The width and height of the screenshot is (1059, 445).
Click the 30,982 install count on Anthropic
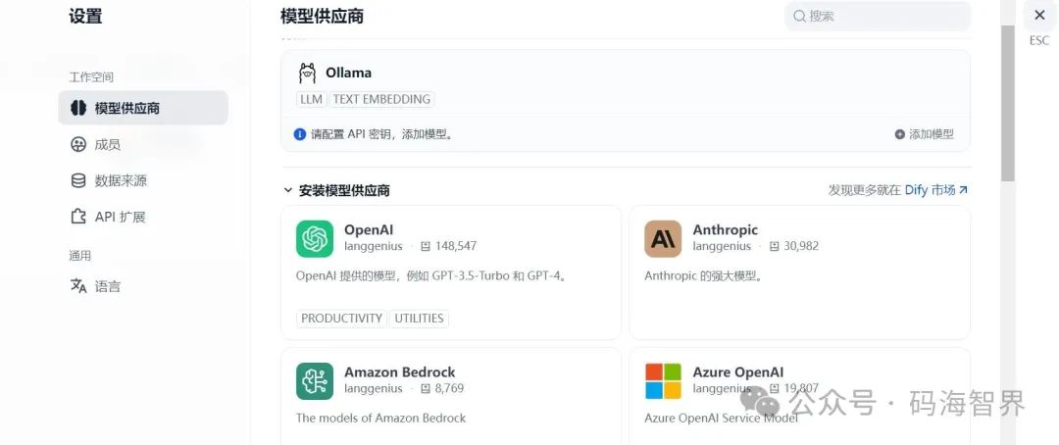point(801,246)
